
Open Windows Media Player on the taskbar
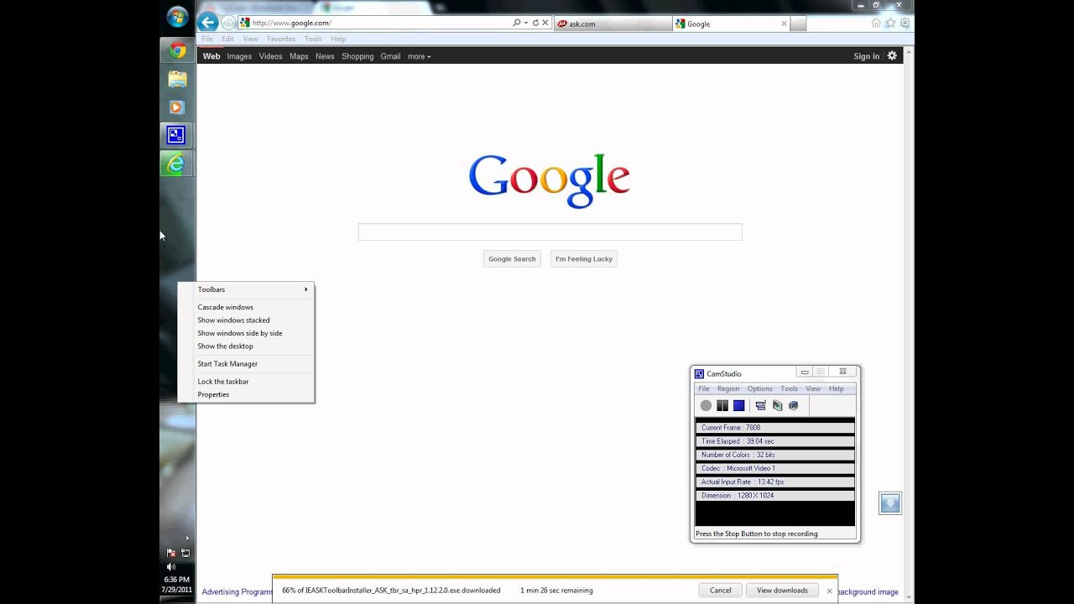pos(177,107)
